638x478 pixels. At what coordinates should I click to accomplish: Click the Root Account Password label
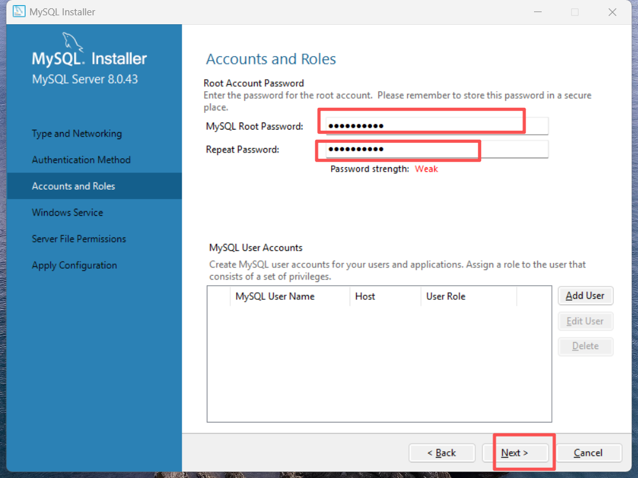click(254, 83)
